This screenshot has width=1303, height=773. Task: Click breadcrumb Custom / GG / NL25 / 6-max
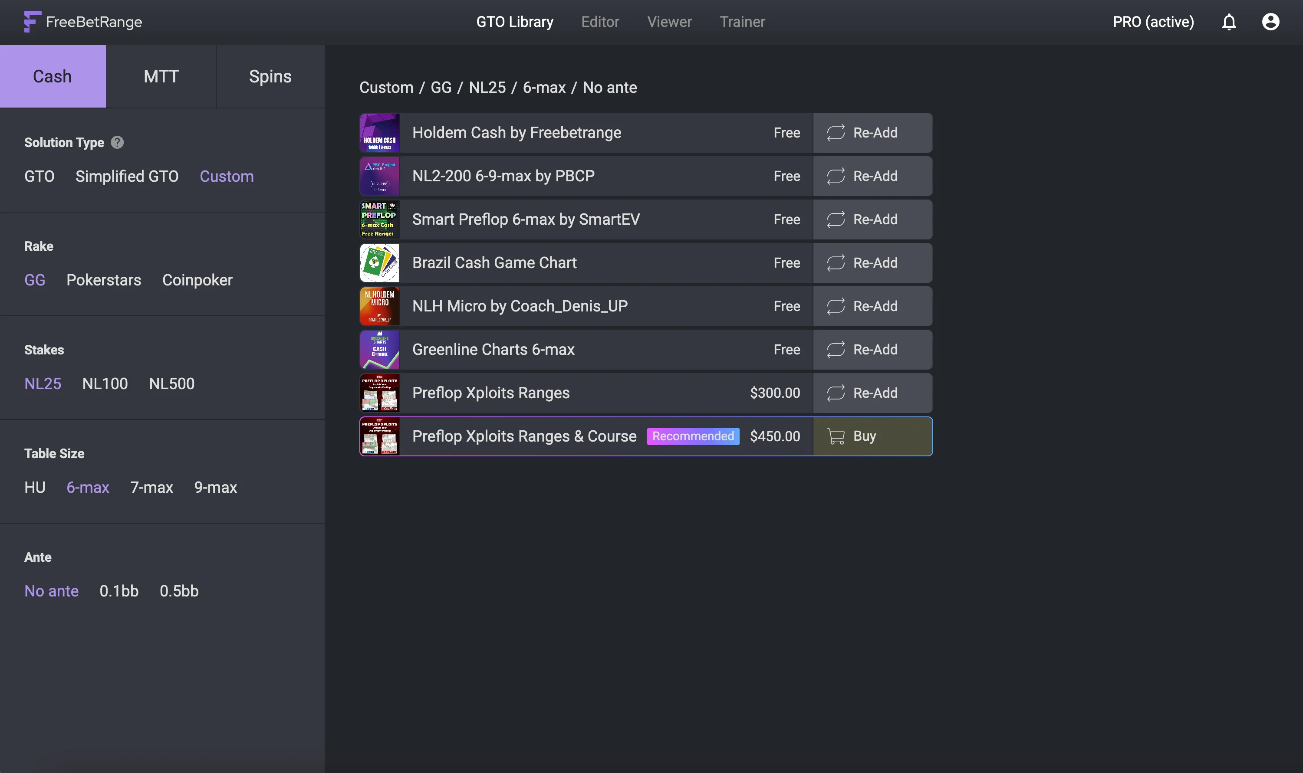(x=462, y=87)
